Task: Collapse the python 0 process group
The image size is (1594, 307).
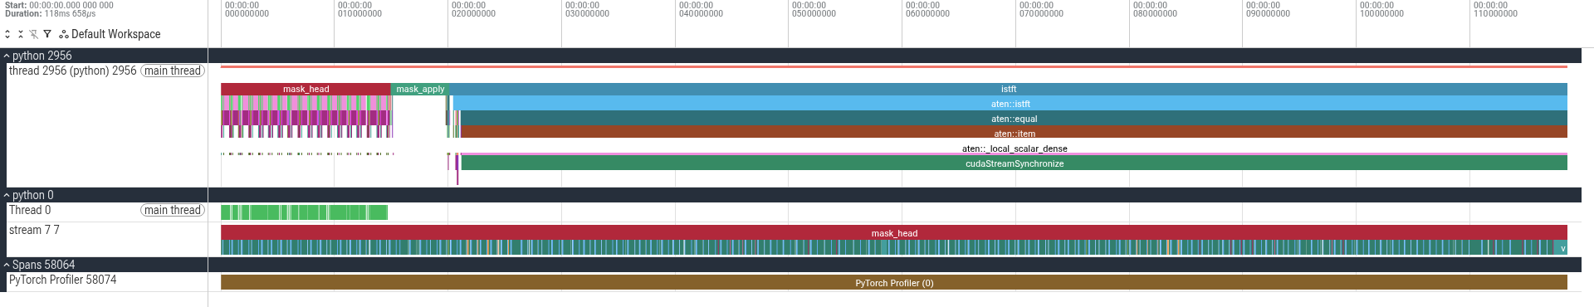Action: (x=7, y=195)
